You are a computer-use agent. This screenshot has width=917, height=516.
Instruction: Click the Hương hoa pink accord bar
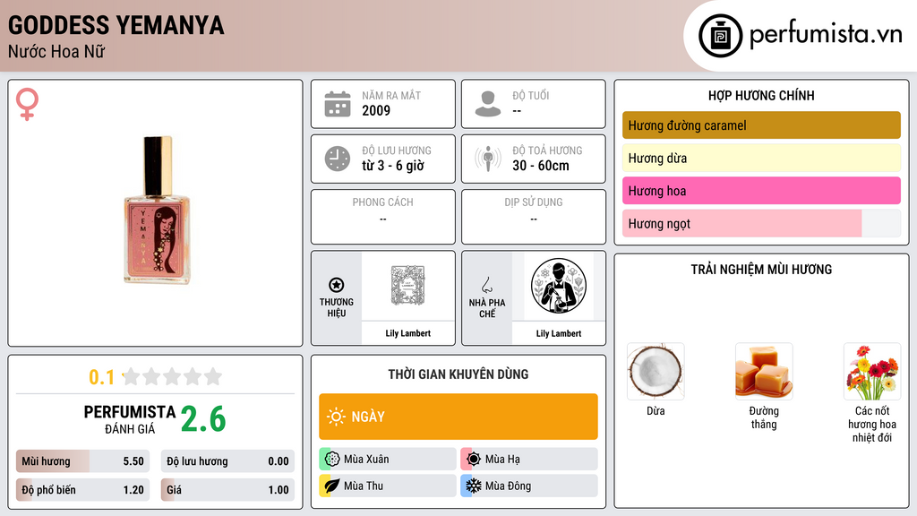tap(761, 191)
